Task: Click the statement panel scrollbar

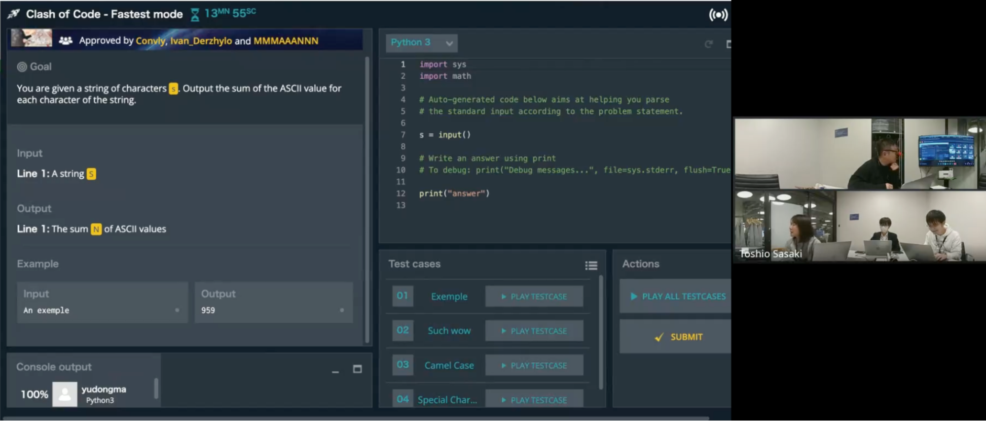Action: point(367,199)
